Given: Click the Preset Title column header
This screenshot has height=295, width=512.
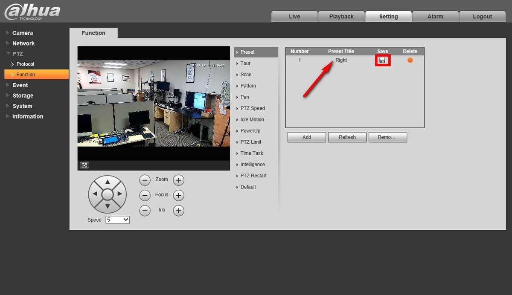Looking at the screenshot, I should click(x=341, y=51).
